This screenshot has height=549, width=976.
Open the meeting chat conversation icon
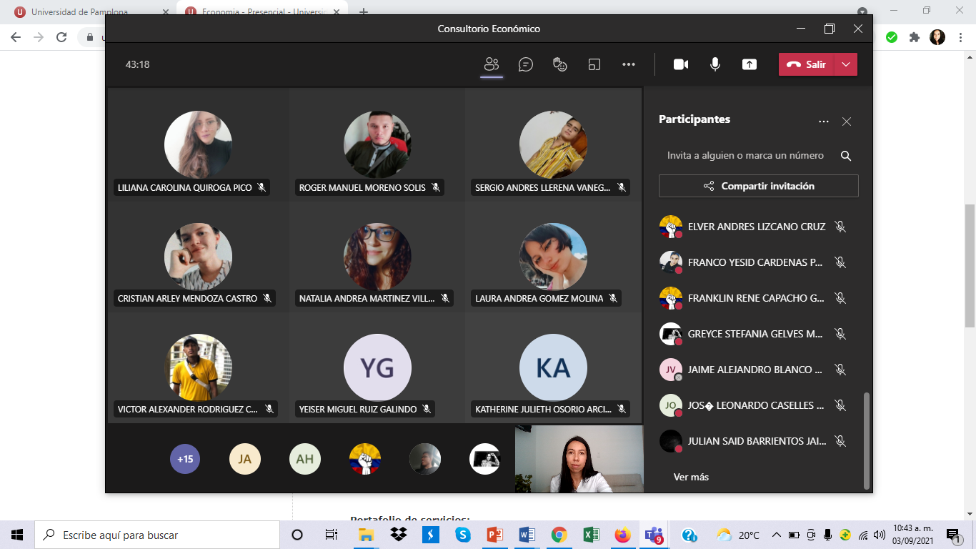pos(526,64)
